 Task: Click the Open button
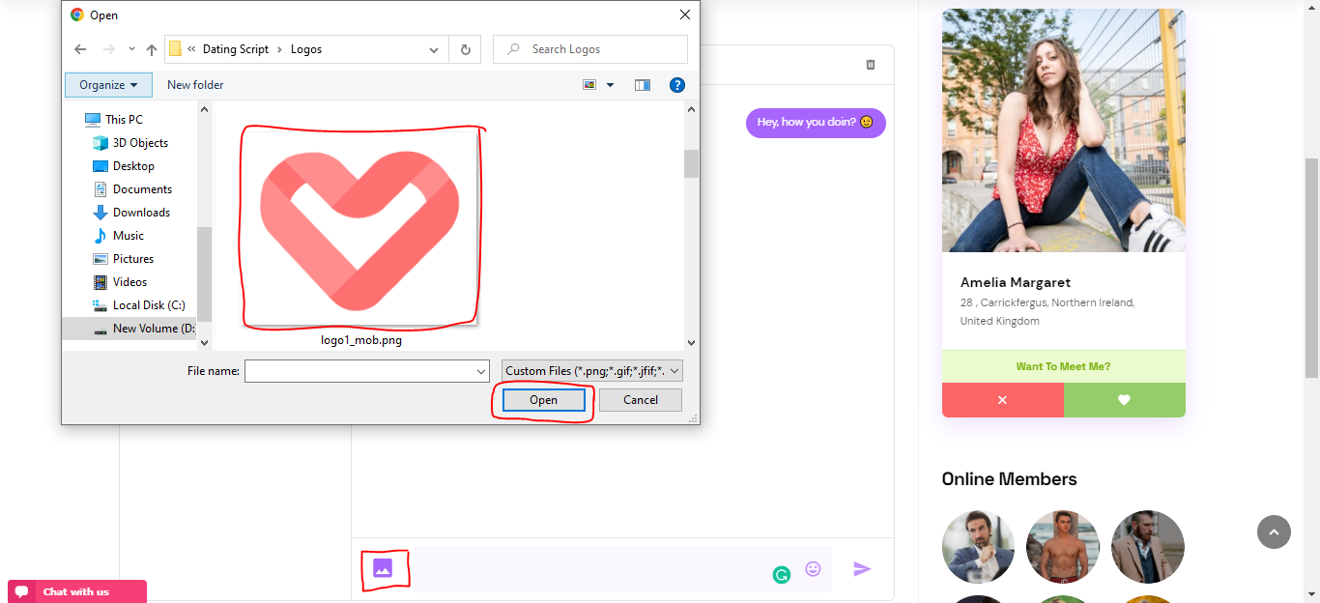(x=543, y=400)
